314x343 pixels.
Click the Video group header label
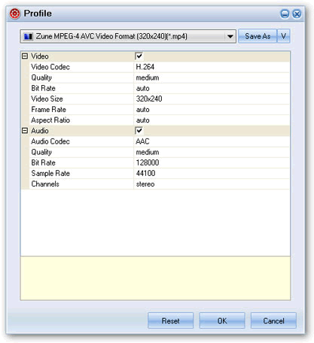[40, 56]
